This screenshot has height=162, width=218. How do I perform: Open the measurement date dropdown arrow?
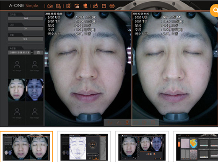coord(32,53)
